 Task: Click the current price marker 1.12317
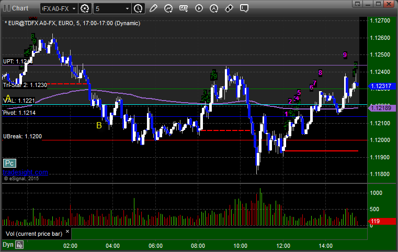(382, 86)
